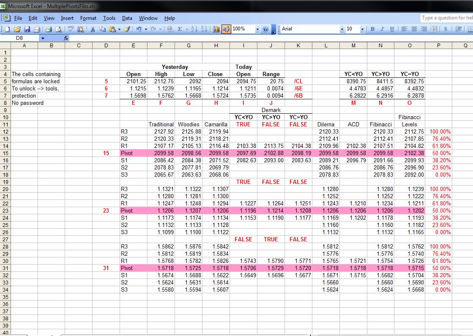This screenshot has height=336, width=473.
Task: Click the AutoSum sigma icon
Action: (x=180, y=29)
